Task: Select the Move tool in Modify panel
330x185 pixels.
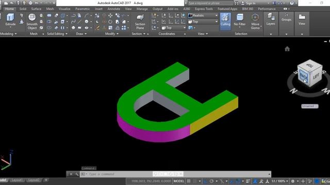Action: point(110,15)
